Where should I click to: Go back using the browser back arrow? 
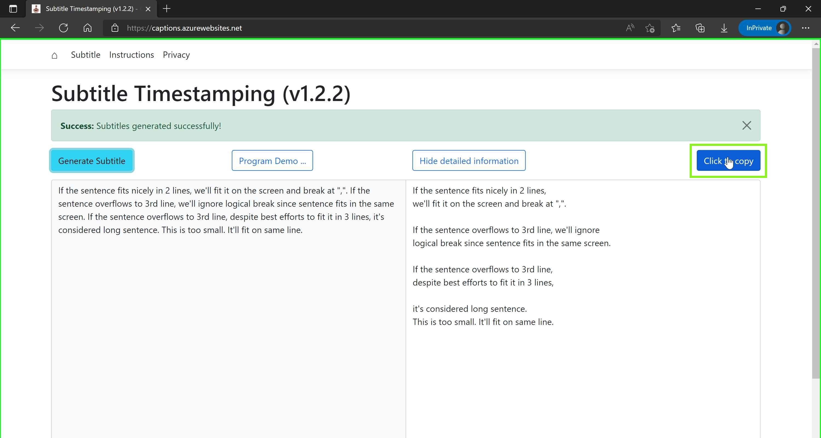(x=15, y=28)
